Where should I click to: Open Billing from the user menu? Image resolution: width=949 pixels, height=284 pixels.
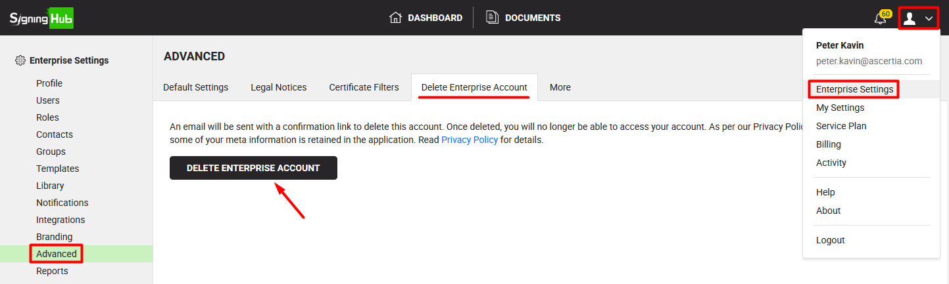828,144
